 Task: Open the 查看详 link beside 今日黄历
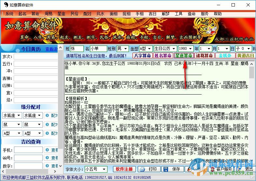(x=51, y=49)
